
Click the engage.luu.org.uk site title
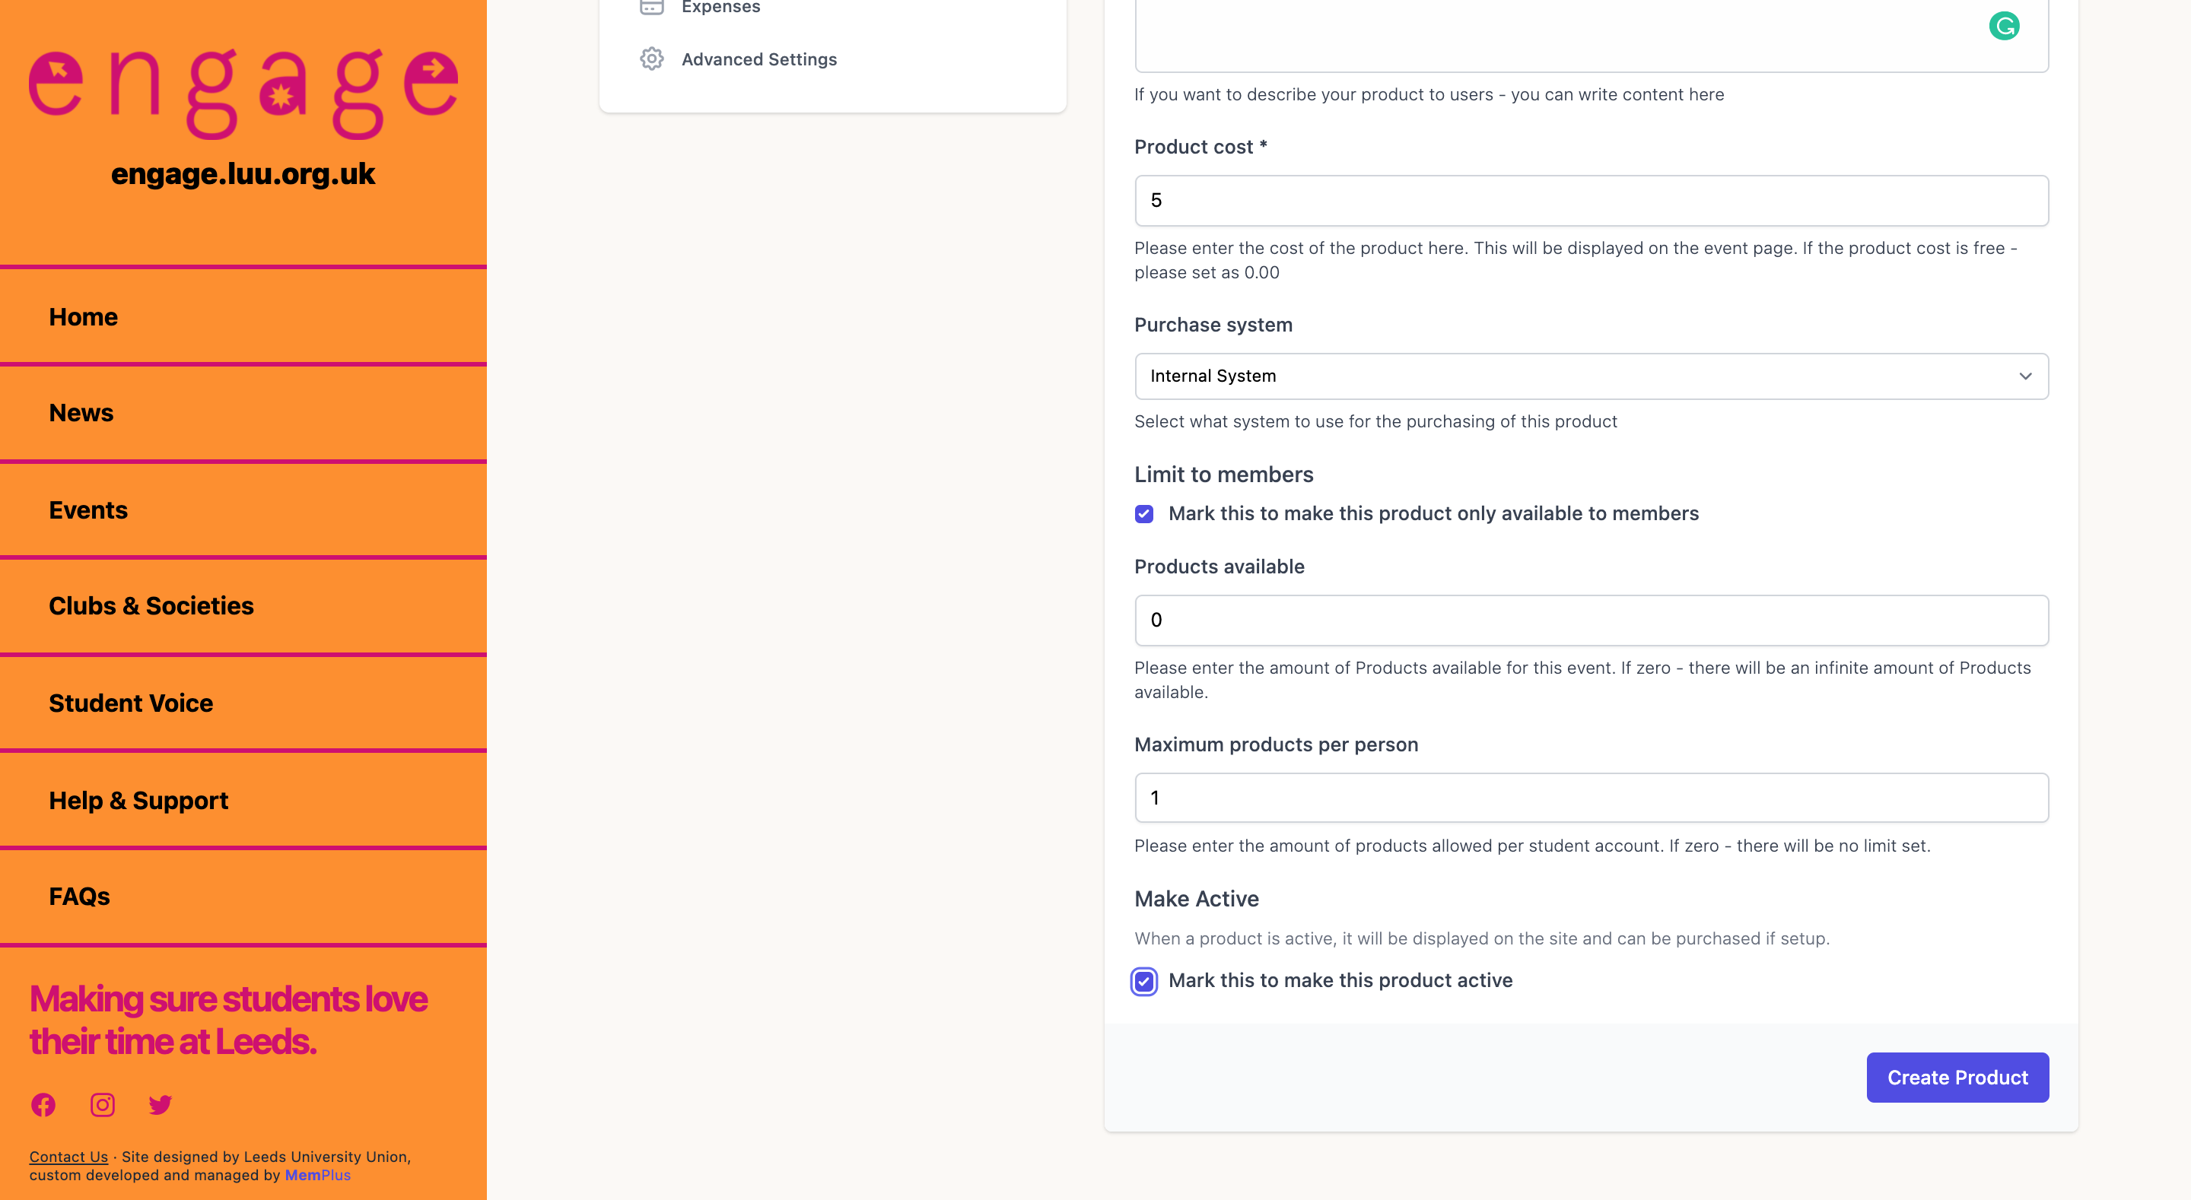(x=243, y=173)
